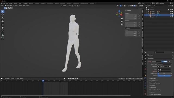Toggle Face Mark Filtering checkbox
This screenshot has height=98, width=174.
coord(151,90)
